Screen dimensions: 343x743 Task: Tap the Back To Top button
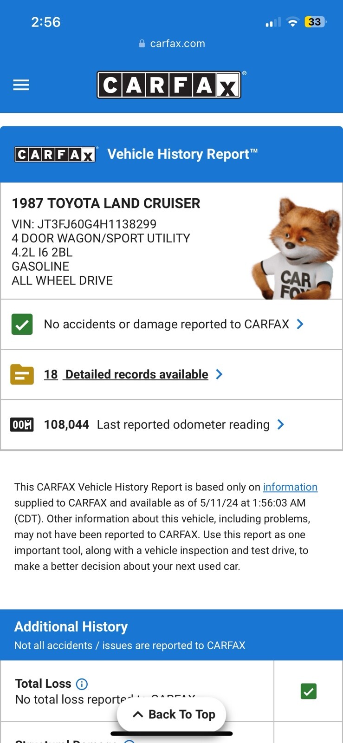coord(172,714)
